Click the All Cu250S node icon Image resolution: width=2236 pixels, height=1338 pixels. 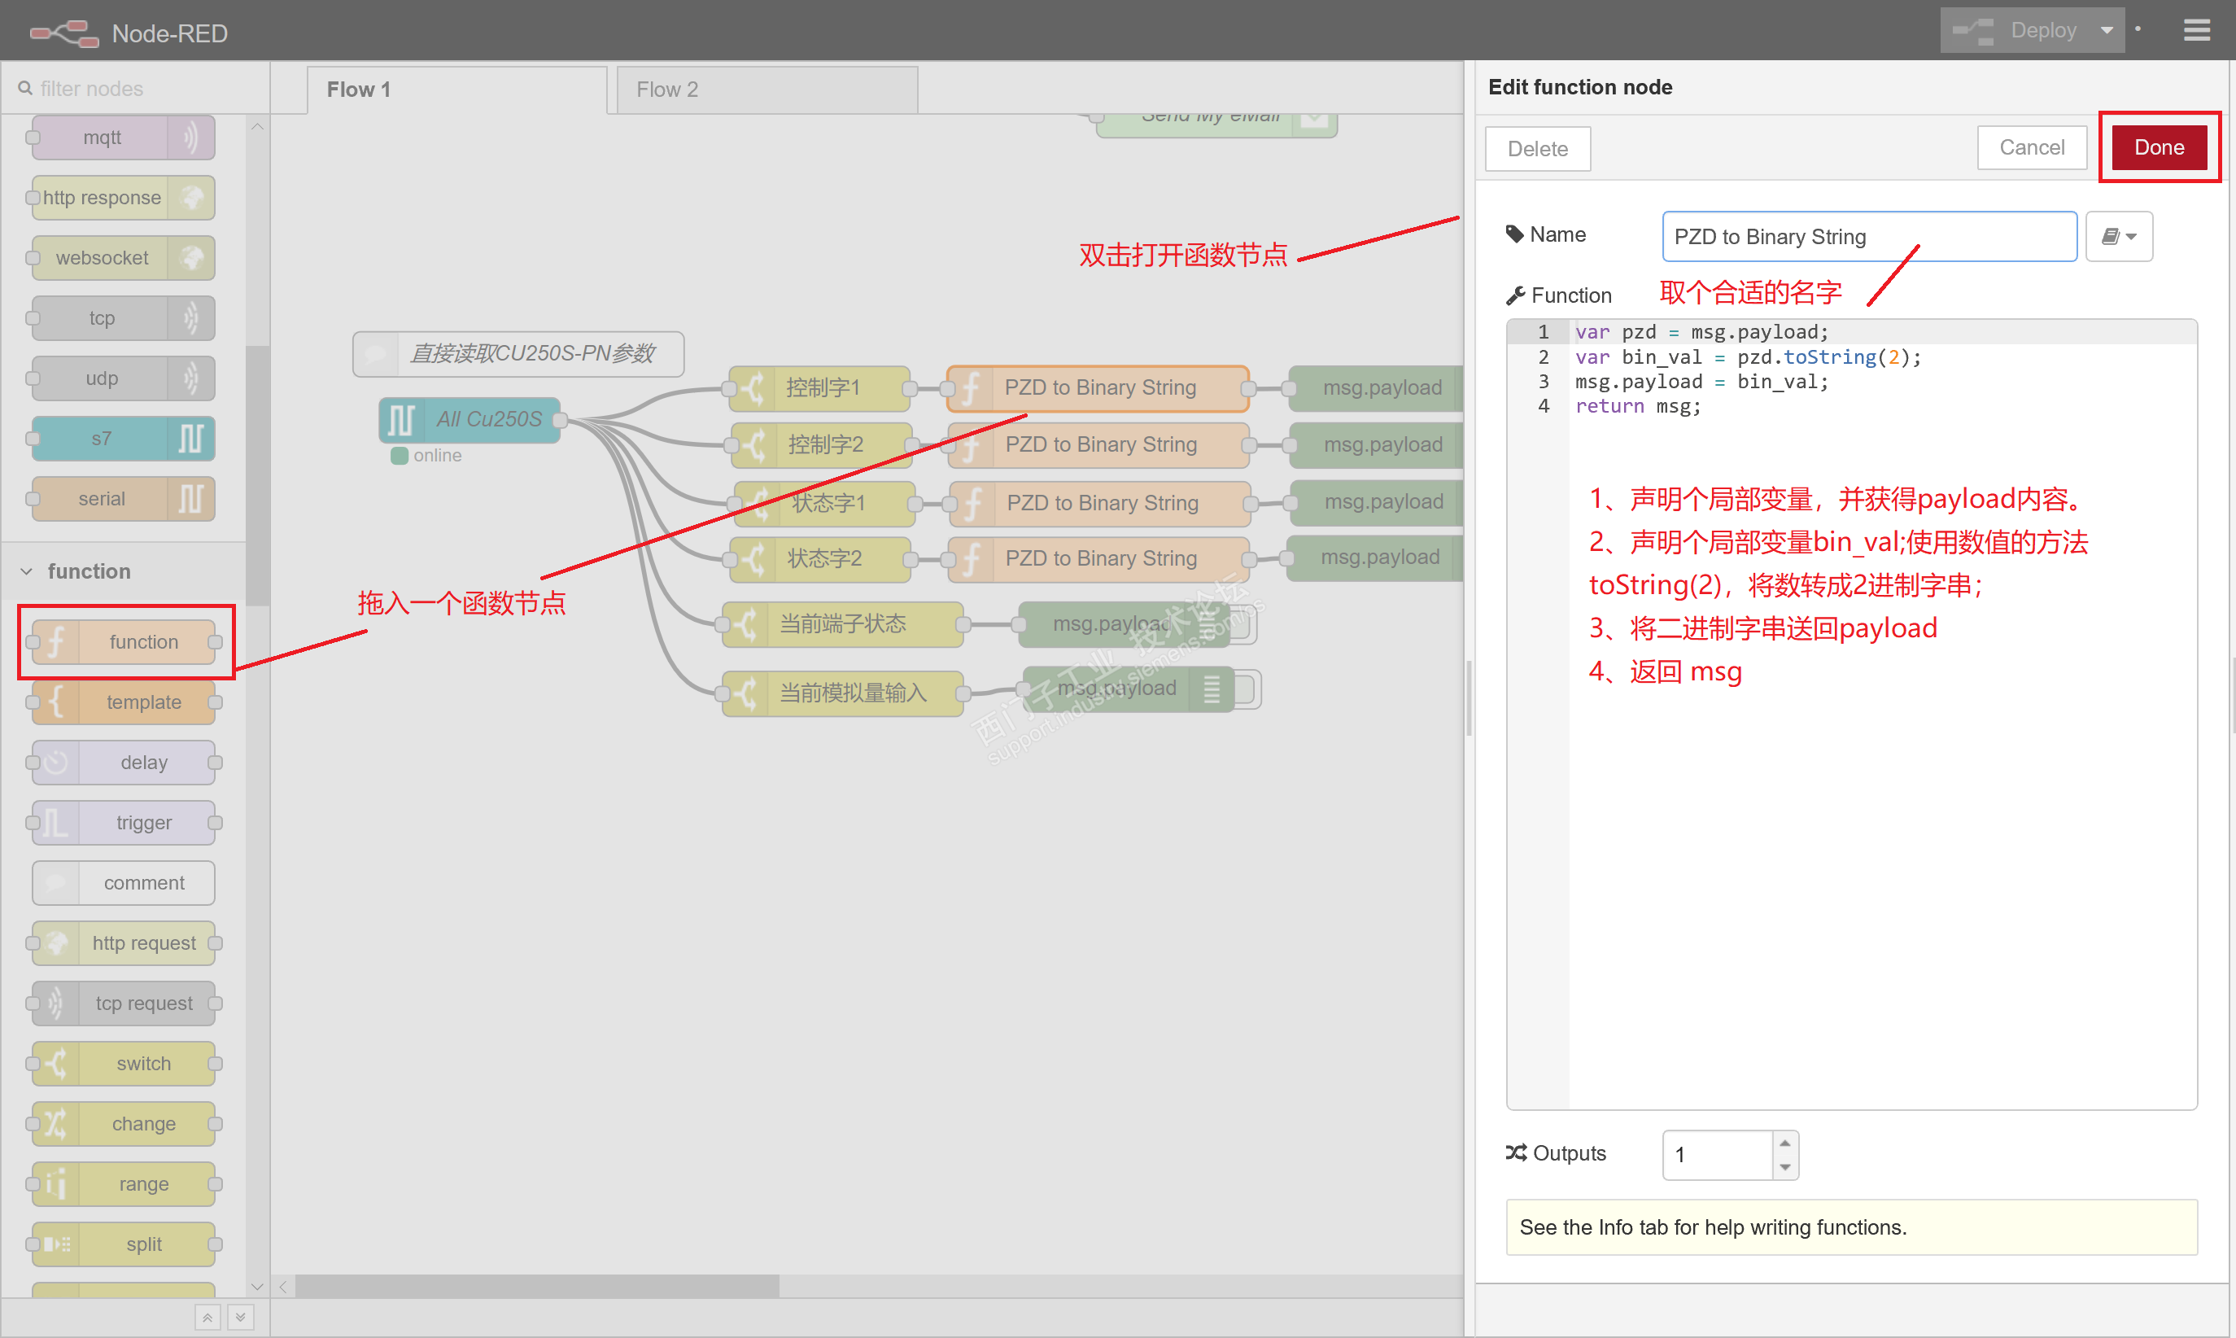pyautogui.click(x=401, y=420)
